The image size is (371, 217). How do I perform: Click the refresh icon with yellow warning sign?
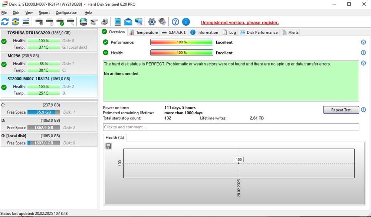click(15, 22)
